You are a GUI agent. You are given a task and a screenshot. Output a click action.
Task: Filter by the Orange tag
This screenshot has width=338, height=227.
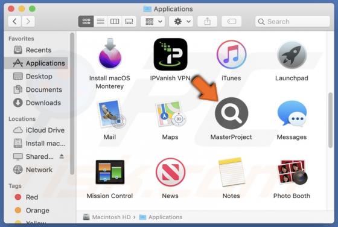[36, 210]
